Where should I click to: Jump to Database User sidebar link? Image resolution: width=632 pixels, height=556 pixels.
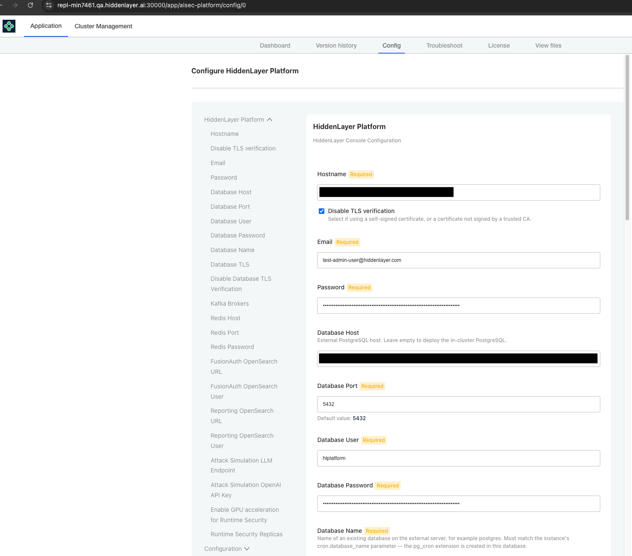click(231, 221)
